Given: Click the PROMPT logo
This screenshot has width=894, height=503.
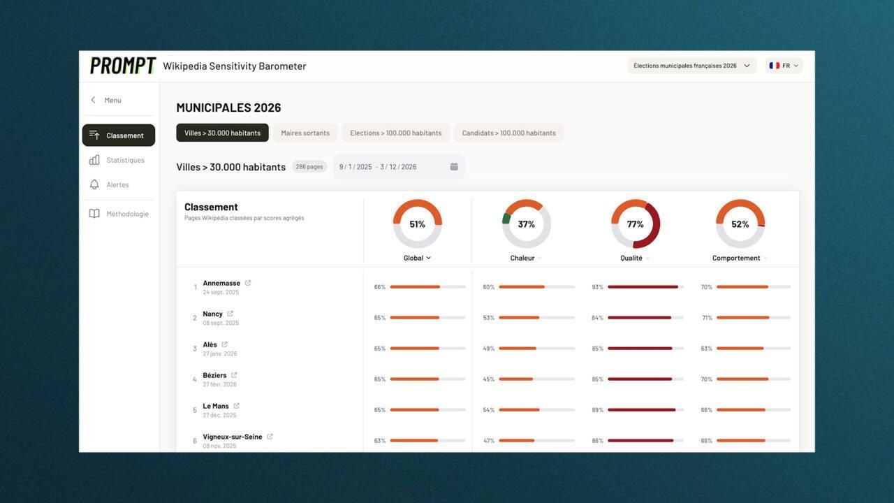Looking at the screenshot, I should [x=123, y=66].
